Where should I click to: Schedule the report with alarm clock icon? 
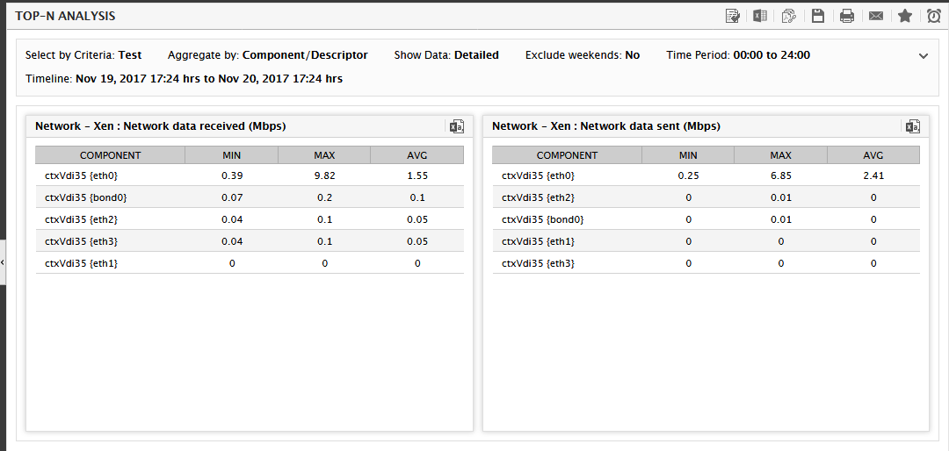pyautogui.click(x=934, y=17)
